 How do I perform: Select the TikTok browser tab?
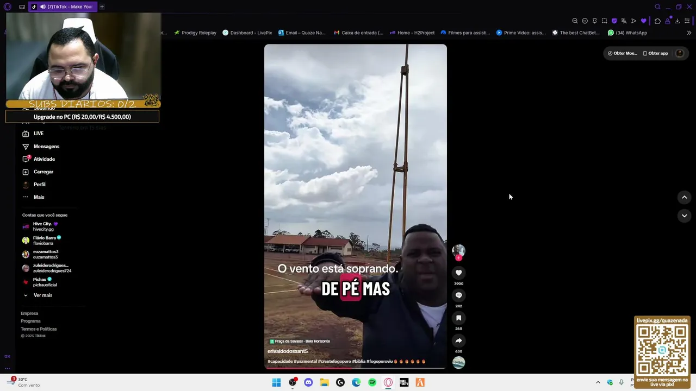62,7
